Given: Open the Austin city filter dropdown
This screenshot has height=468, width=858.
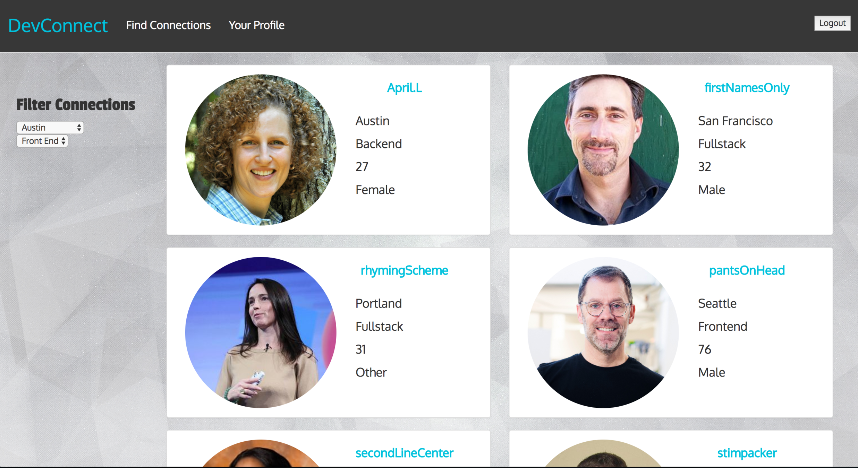Looking at the screenshot, I should (x=50, y=128).
